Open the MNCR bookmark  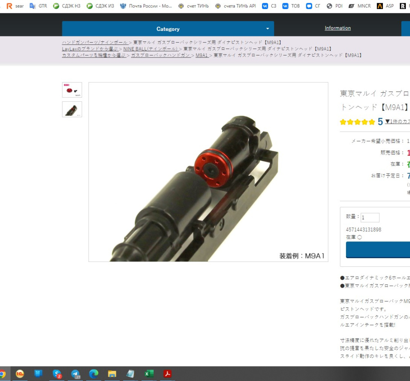360,6
